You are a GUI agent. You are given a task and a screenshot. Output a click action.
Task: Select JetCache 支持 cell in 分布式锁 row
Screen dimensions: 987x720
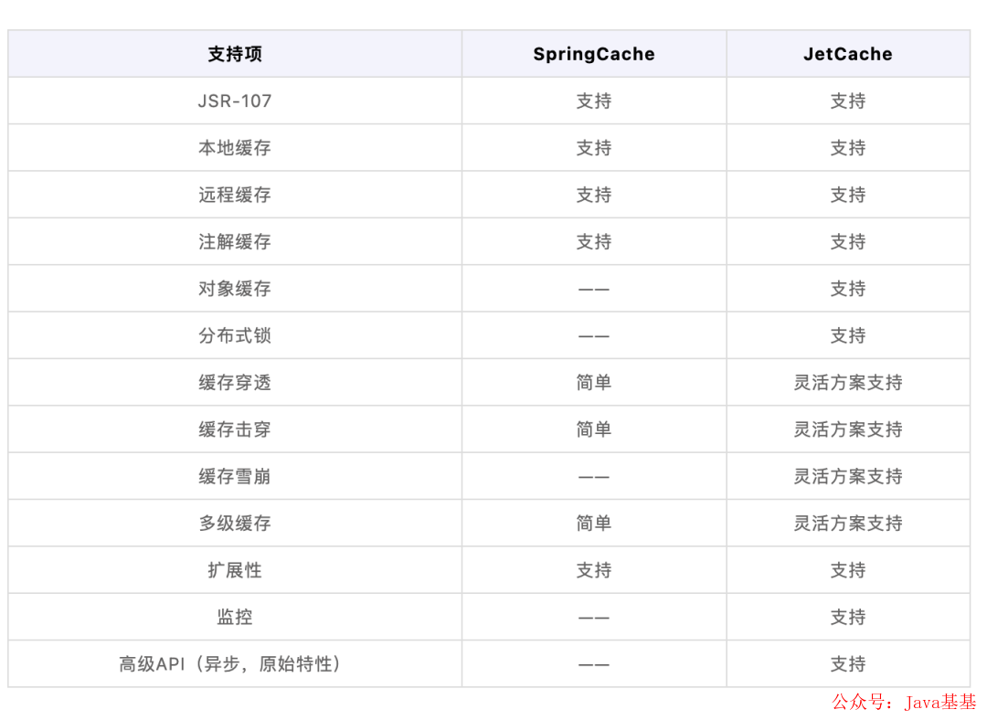(x=848, y=335)
